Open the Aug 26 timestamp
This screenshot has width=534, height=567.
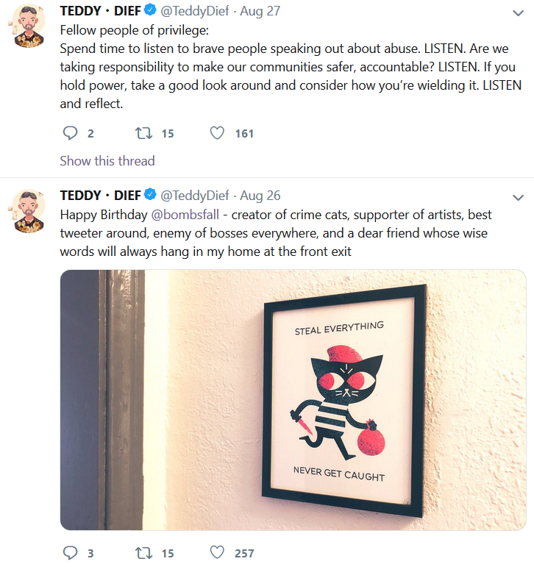(x=260, y=196)
